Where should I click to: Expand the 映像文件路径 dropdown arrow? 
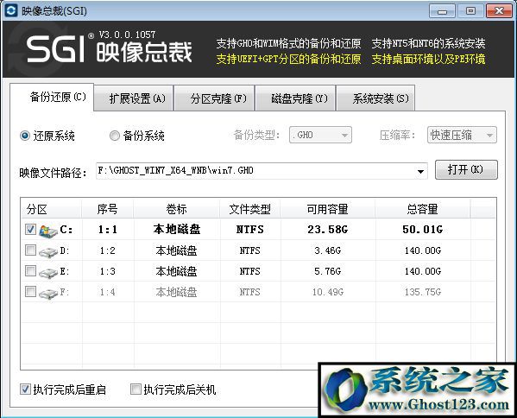tap(420, 171)
